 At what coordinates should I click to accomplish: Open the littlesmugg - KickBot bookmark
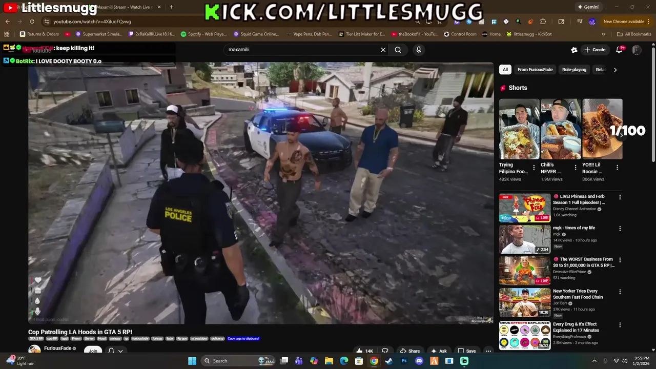(529, 34)
